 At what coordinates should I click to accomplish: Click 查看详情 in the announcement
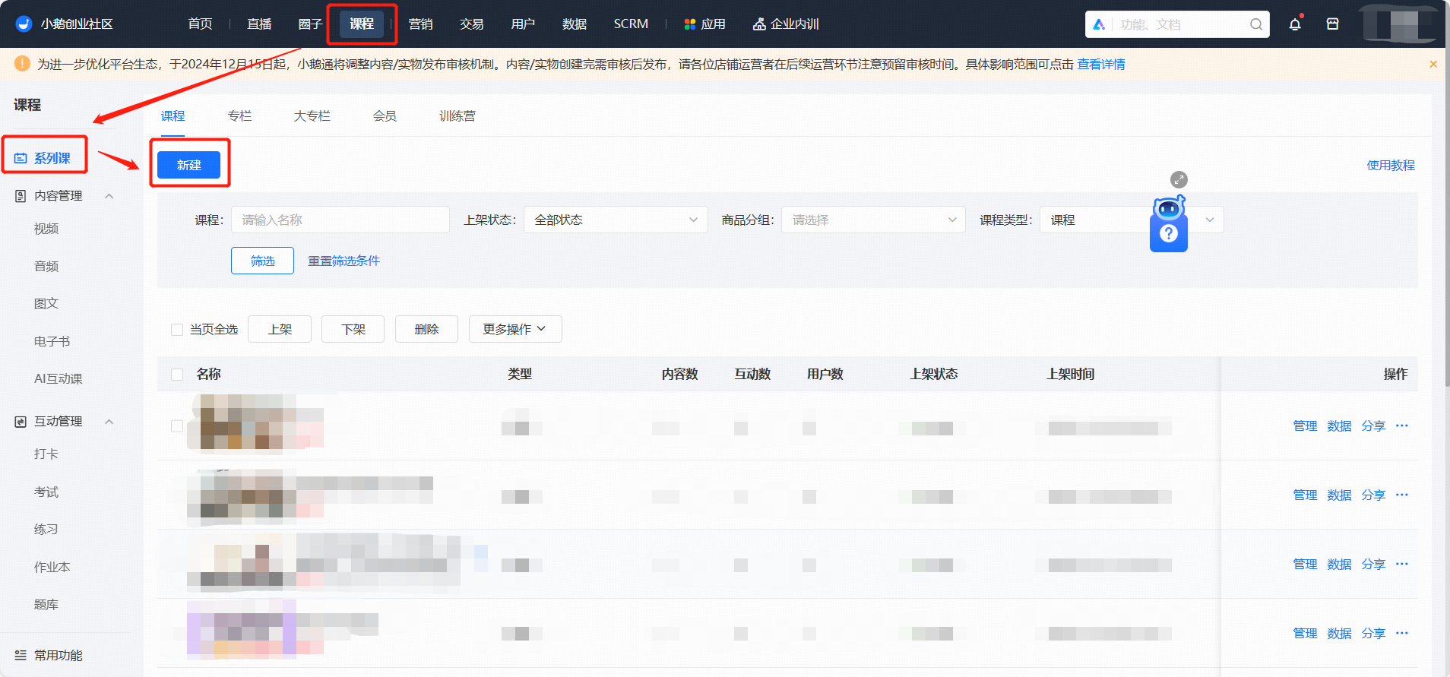click(1101, 65)
